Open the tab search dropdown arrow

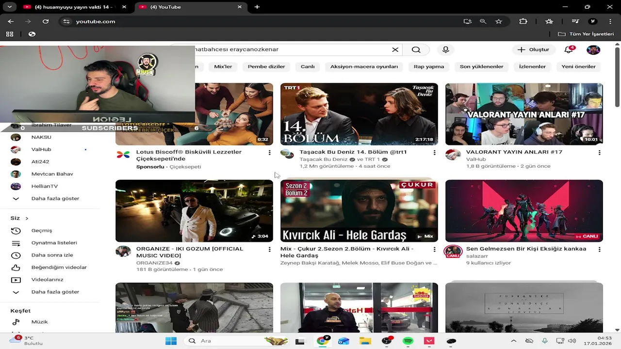9,7
